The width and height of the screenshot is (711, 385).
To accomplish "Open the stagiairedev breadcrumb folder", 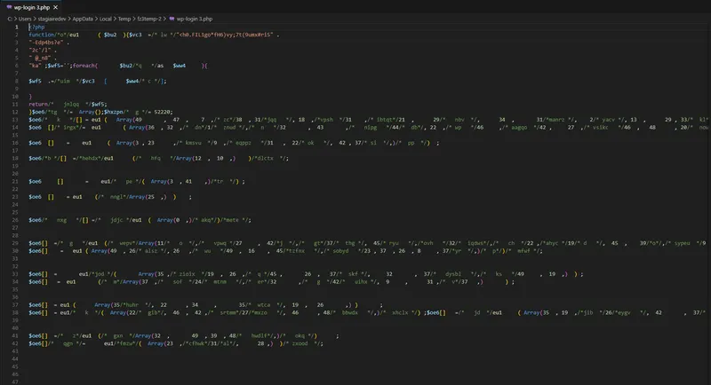I will 52,19.
